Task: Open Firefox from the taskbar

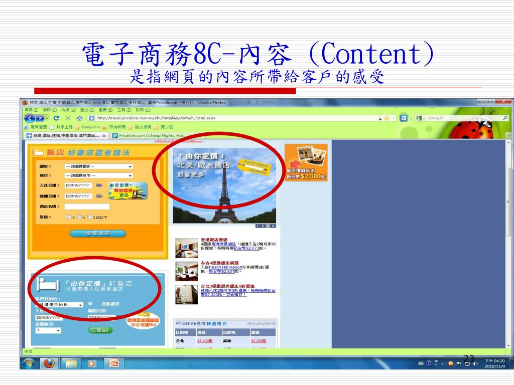Action: 49,363
